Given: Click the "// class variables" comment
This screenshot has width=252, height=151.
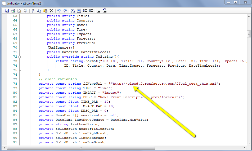Looking at the screenshot, I should coord(57,79).
